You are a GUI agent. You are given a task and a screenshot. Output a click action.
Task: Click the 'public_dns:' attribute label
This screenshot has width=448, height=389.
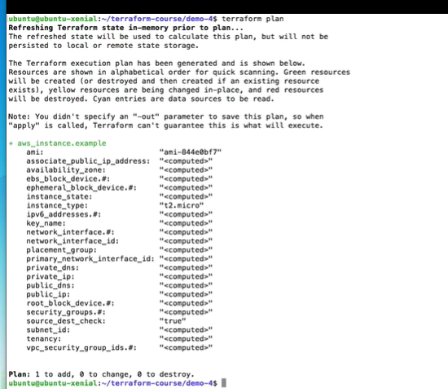[x=51, y=285]
